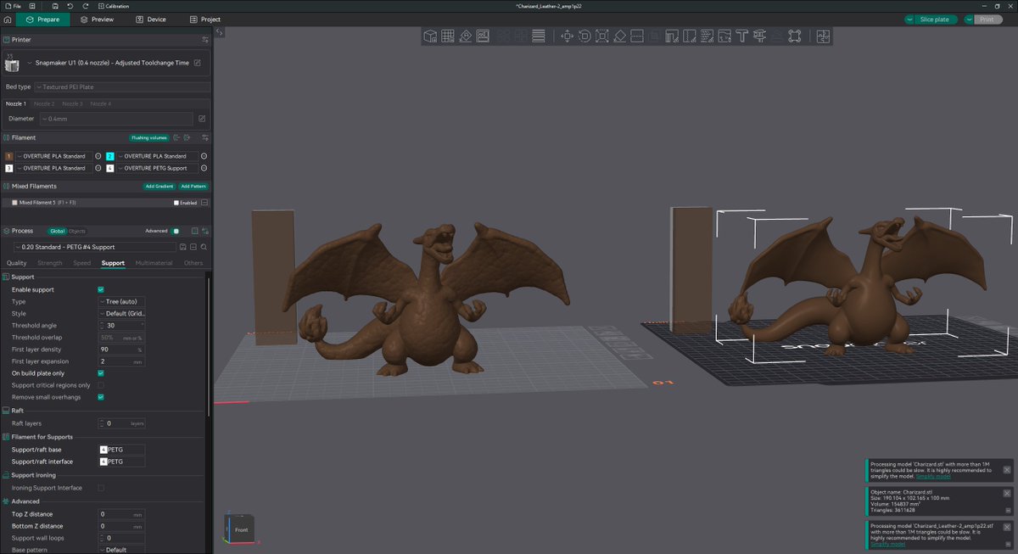Open filament 4 OVERTURE PETG Support dropdown
The image size is (1018, 554).
(156, 168)
